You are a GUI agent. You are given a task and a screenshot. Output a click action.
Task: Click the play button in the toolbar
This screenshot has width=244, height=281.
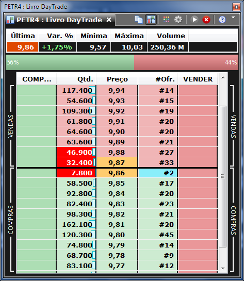(194, 20)
